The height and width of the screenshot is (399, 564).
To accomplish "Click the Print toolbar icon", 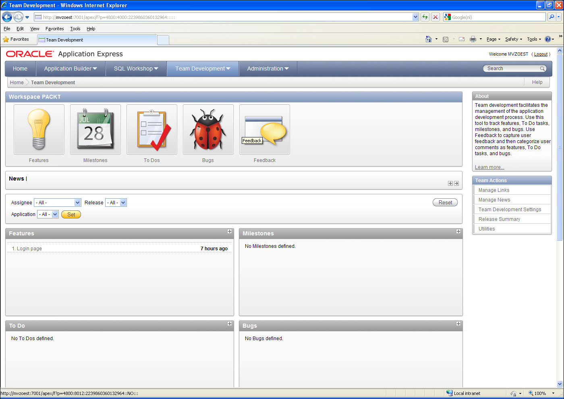I will [473, 39].
